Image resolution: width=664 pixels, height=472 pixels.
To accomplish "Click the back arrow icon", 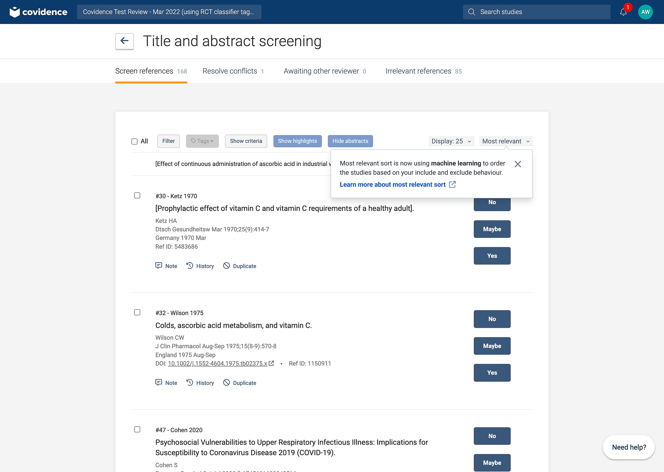I will (x=125, y=41).
